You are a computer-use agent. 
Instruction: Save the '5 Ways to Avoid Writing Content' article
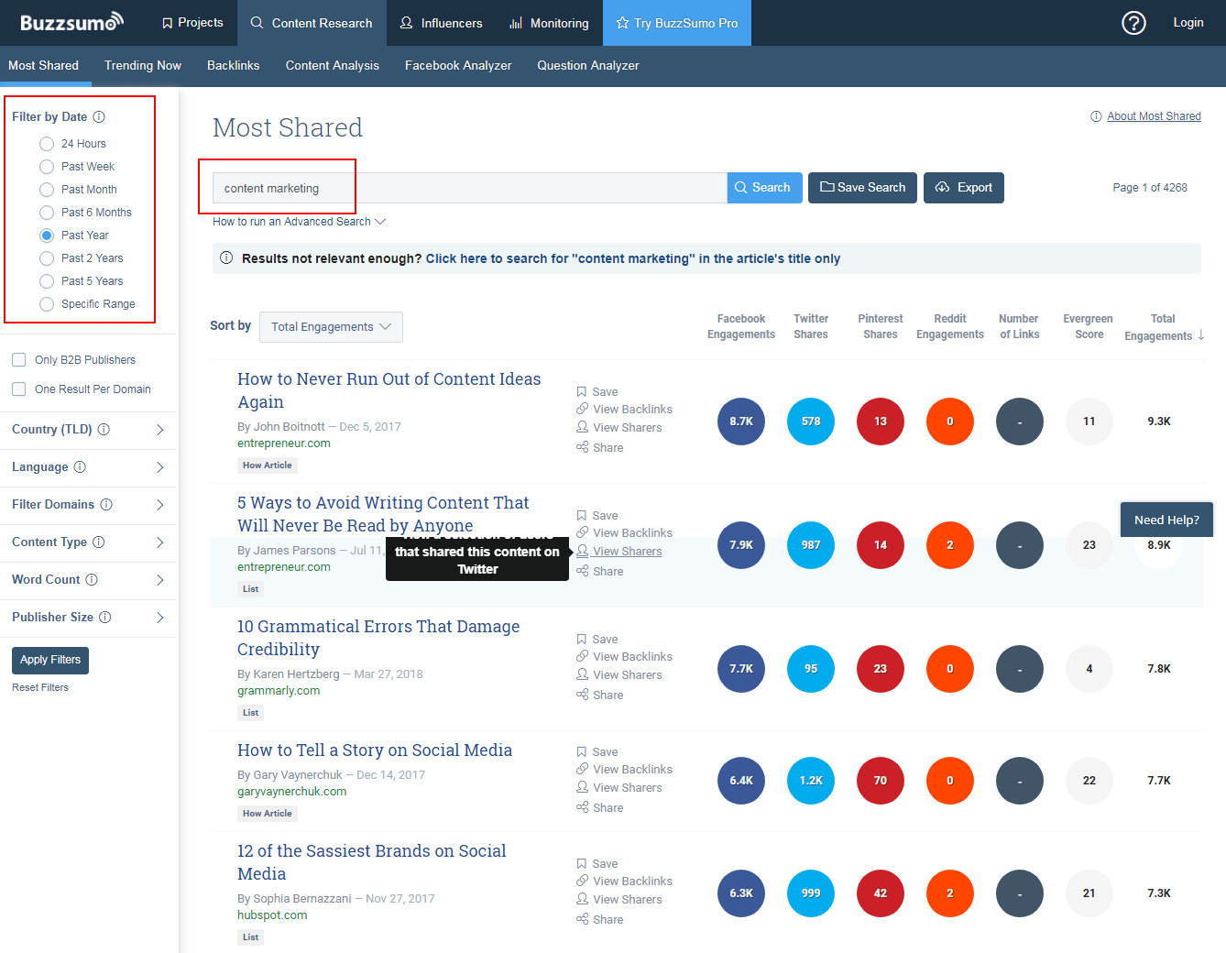pyautogui.click(x=597, y=515)
